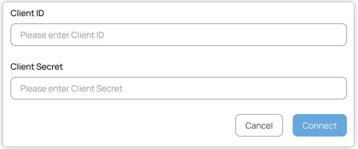Image resolution: width=358 pixels, height=149 pixels.
Task: Activate the field below Client Secret label
Action: coord(179,88)
